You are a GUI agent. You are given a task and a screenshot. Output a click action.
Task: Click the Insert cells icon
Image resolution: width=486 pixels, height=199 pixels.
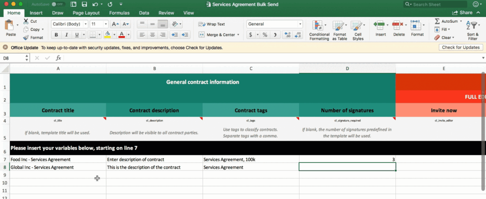point(379,25)
